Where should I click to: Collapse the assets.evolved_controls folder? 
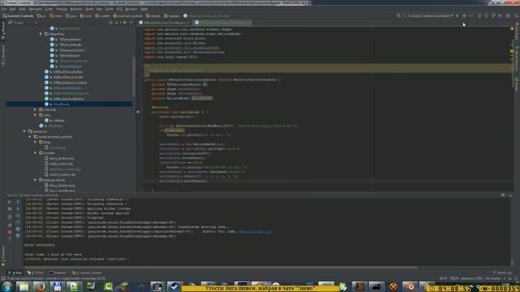[x=30, y=137]
